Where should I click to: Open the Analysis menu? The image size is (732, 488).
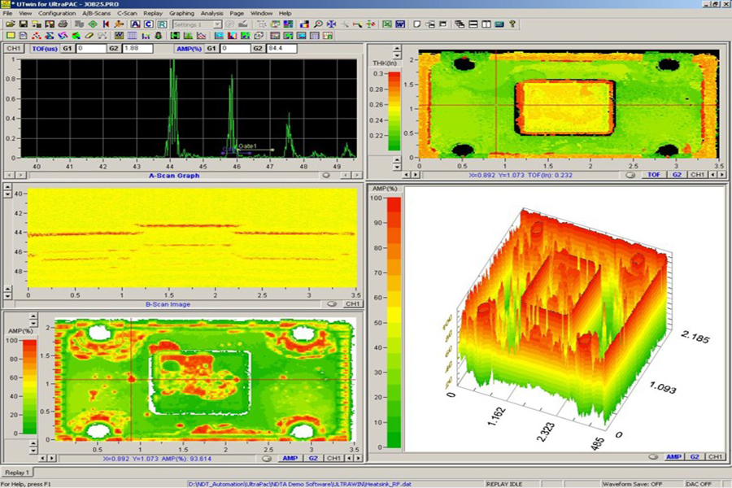point(211,14)
